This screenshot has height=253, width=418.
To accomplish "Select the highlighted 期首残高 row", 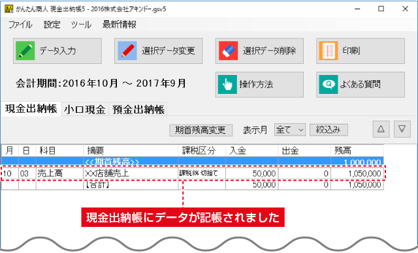I will [x=193, y=161].
